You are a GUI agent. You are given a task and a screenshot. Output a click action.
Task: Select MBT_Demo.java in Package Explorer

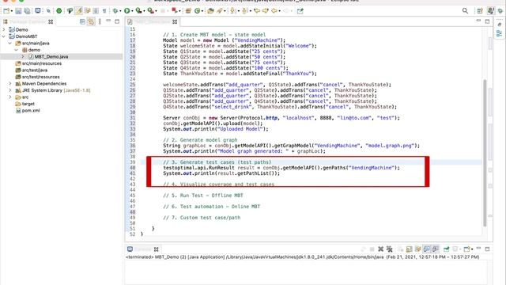point(51,56)
